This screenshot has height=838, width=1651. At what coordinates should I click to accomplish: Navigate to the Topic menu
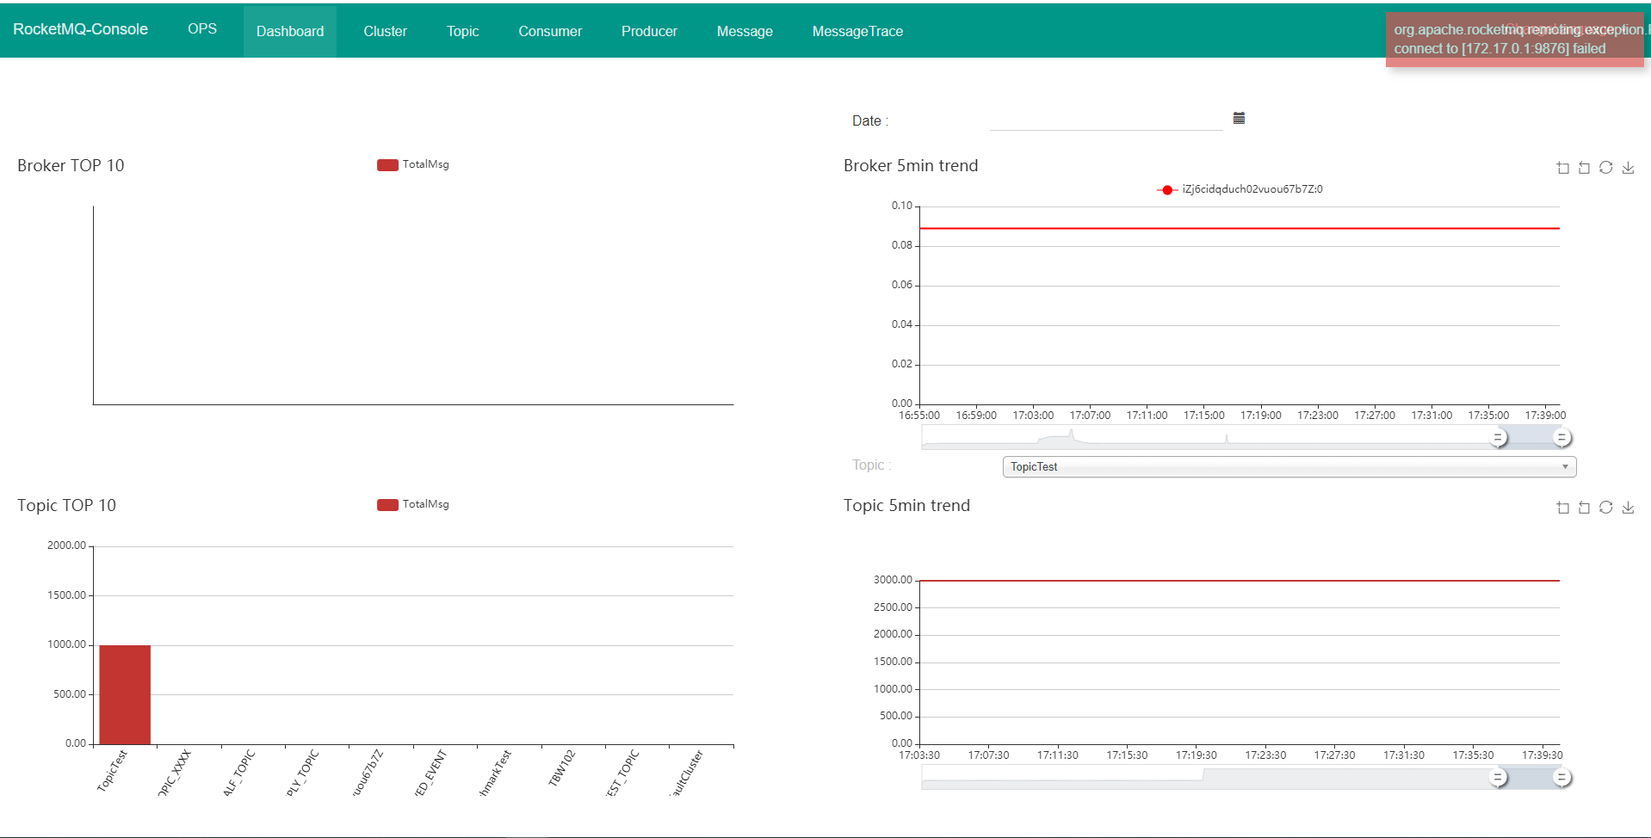pos(462,31)
